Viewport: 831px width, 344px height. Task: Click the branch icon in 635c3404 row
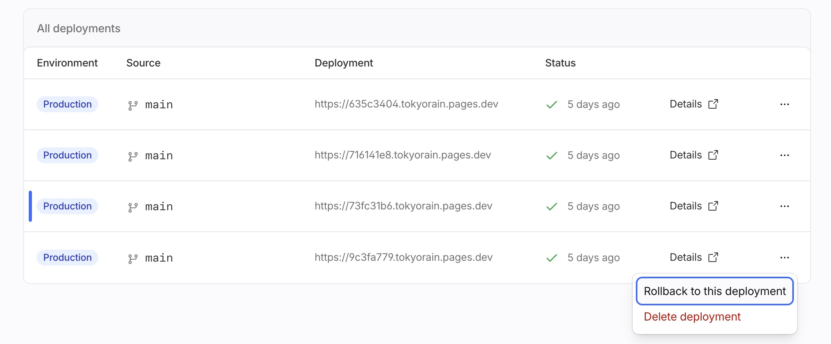tap(133, 106)
